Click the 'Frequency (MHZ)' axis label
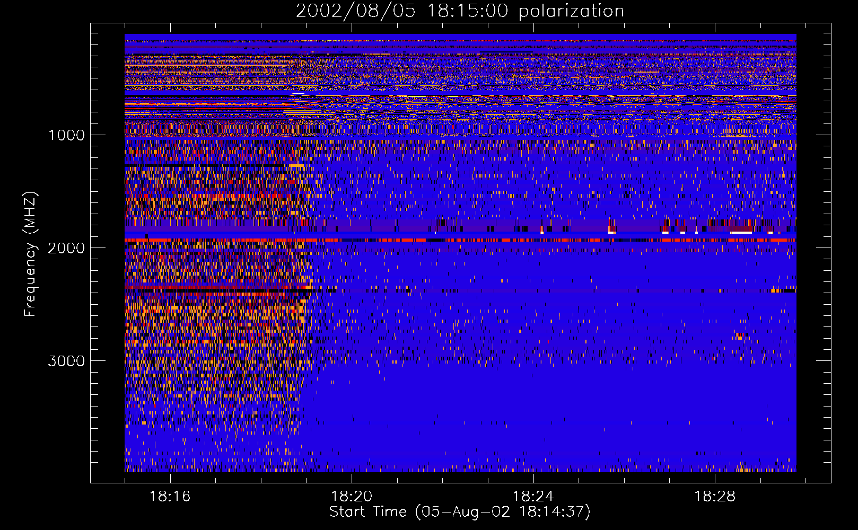The width and height of the screenshot is (858, 530). click(x=31, y=254)
